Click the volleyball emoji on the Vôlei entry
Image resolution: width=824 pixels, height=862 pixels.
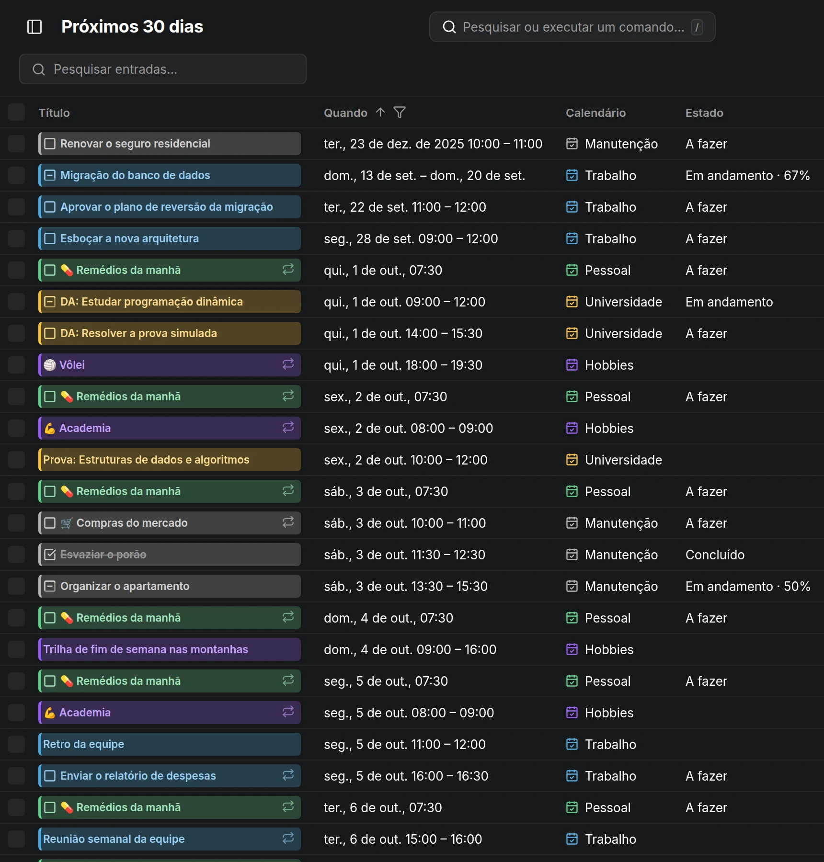pos(50,365)
